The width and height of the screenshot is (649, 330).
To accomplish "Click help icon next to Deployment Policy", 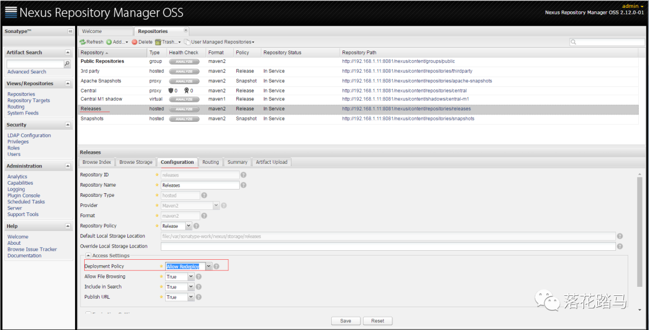I will pyautogui.click(x=216, y=266).
